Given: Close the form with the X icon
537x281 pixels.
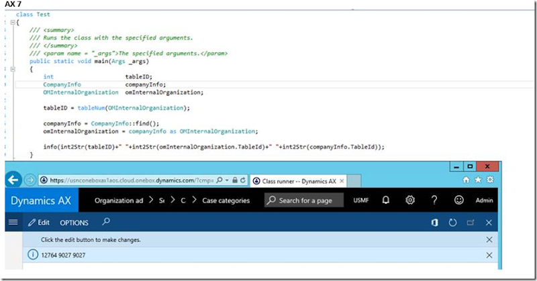Looking at the screenshot, I should coord(489,223).
